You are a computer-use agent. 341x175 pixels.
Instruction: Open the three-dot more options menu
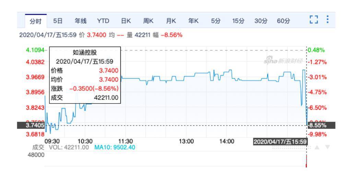[328, 21]
